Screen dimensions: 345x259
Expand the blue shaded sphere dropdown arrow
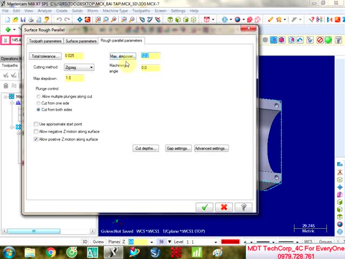pyautogui.click(x=244, y=19)
